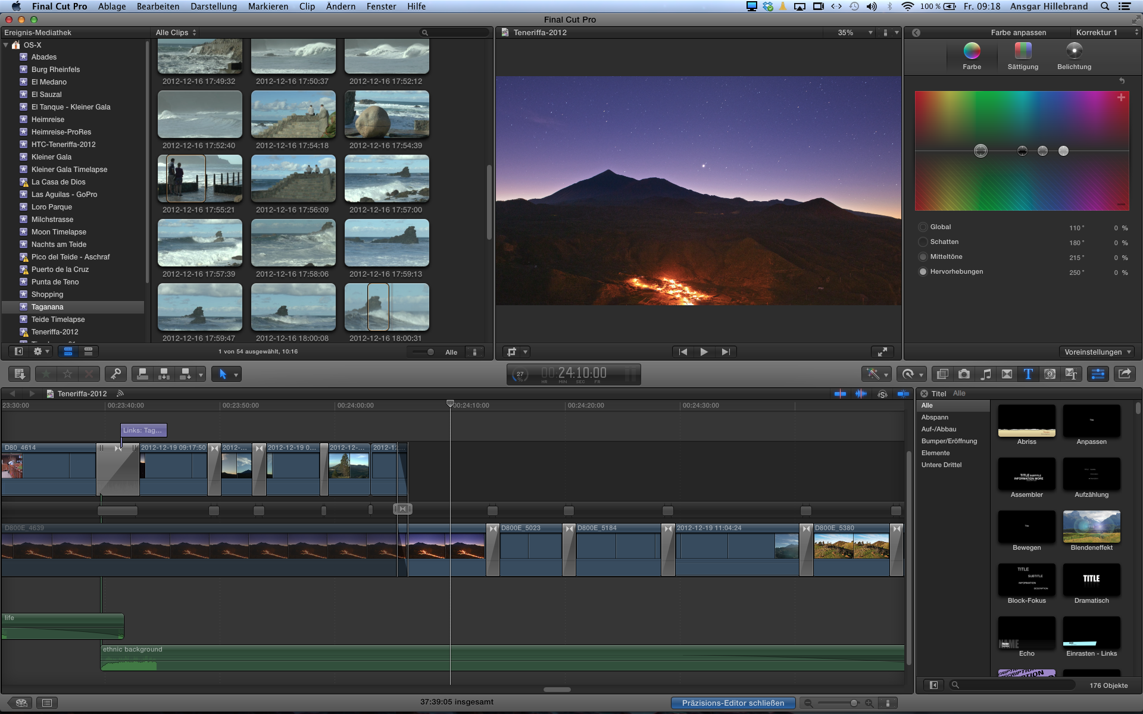Open the Voreinstellungen dropdown

(x=1097, y=352)
